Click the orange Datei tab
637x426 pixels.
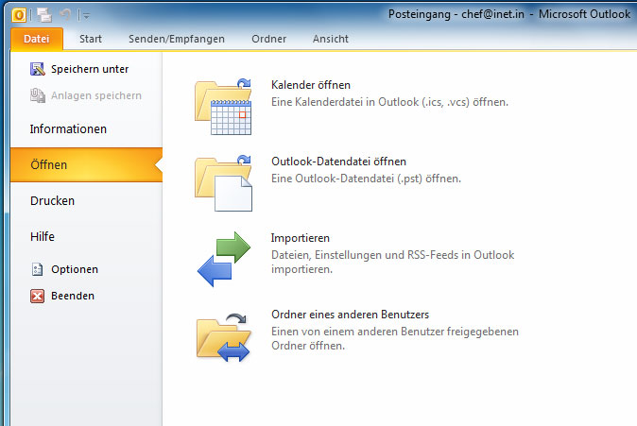[38, 39]
